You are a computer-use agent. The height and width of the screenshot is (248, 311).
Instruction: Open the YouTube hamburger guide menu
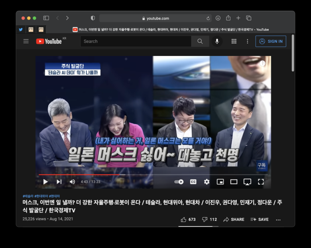[x=26, y=41]
